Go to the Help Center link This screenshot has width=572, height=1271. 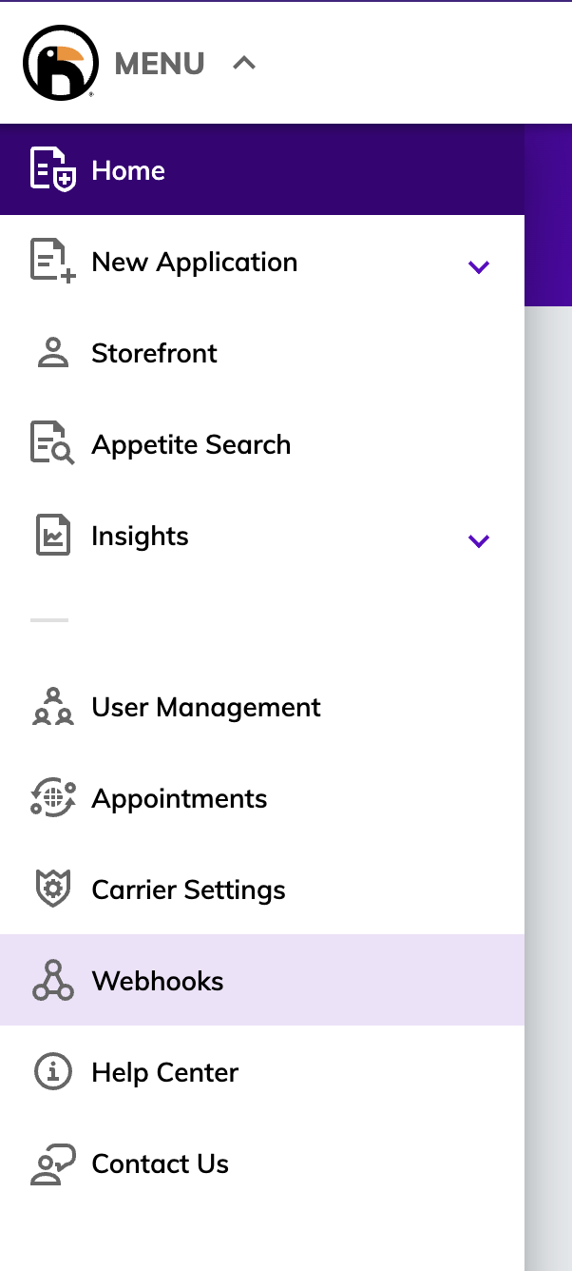click(164, 1072)
